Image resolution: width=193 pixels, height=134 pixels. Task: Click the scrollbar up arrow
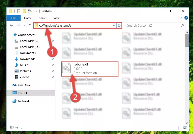pos(187,32)
